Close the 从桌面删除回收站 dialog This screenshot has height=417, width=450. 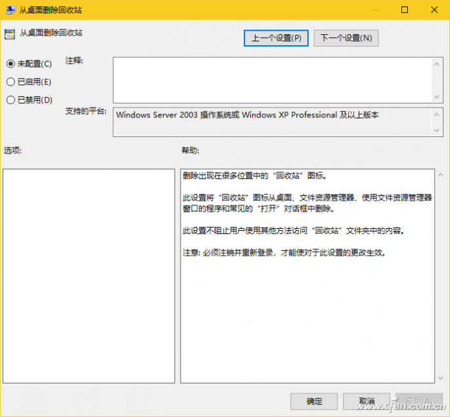point(434,10)
